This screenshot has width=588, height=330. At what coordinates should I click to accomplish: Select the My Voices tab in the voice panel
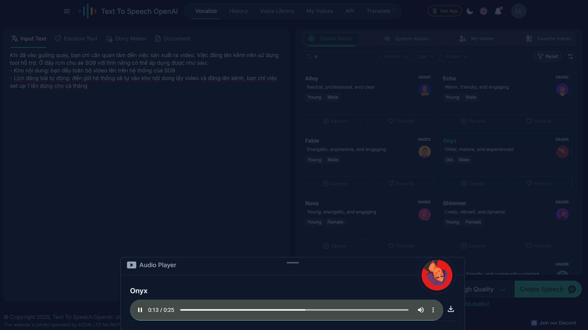[x=476, y=38]
